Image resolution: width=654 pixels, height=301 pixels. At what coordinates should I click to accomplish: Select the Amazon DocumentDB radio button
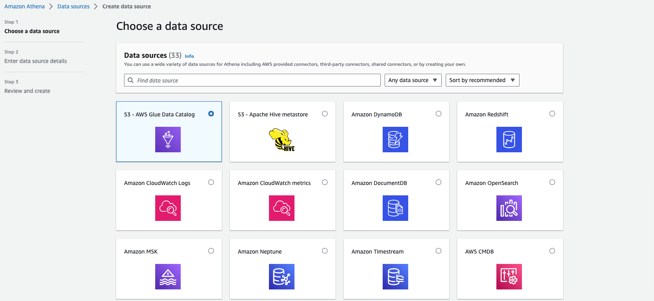pos(439,182)
